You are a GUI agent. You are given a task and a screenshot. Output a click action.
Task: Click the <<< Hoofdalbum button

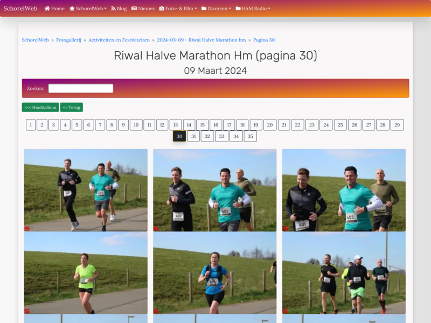(40, 107)
